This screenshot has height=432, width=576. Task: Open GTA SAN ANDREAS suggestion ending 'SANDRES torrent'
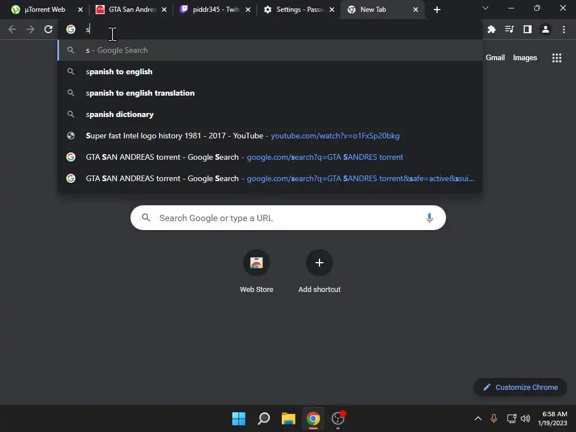270,157
